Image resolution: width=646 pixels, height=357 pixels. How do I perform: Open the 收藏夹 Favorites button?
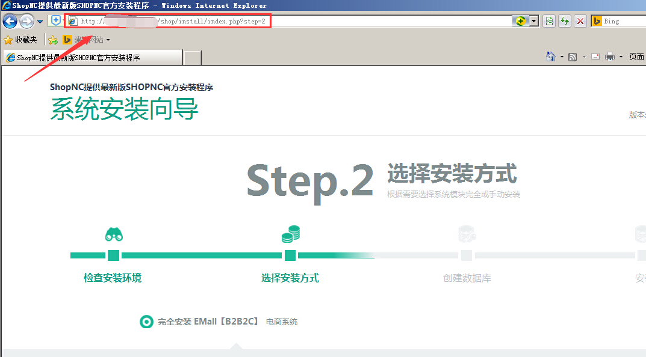pos(20,40)
